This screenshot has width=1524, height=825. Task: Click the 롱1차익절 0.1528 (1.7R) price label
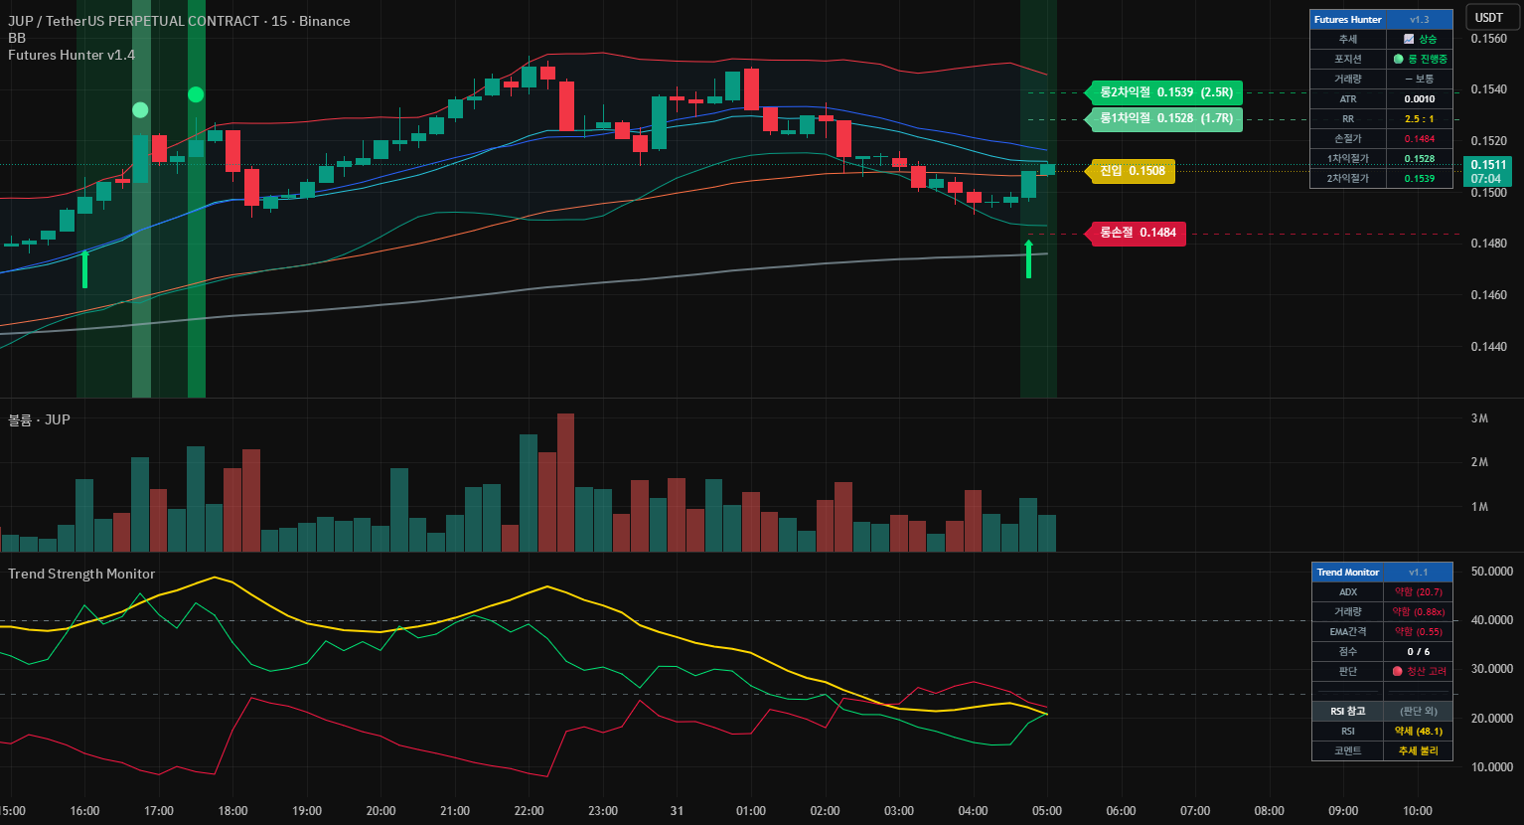[1166, 118]
